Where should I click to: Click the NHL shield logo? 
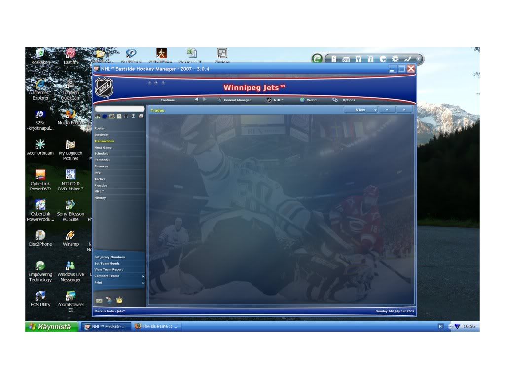[105, 88]
